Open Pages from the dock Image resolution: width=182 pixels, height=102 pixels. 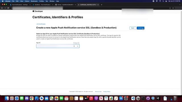(116, 98)
